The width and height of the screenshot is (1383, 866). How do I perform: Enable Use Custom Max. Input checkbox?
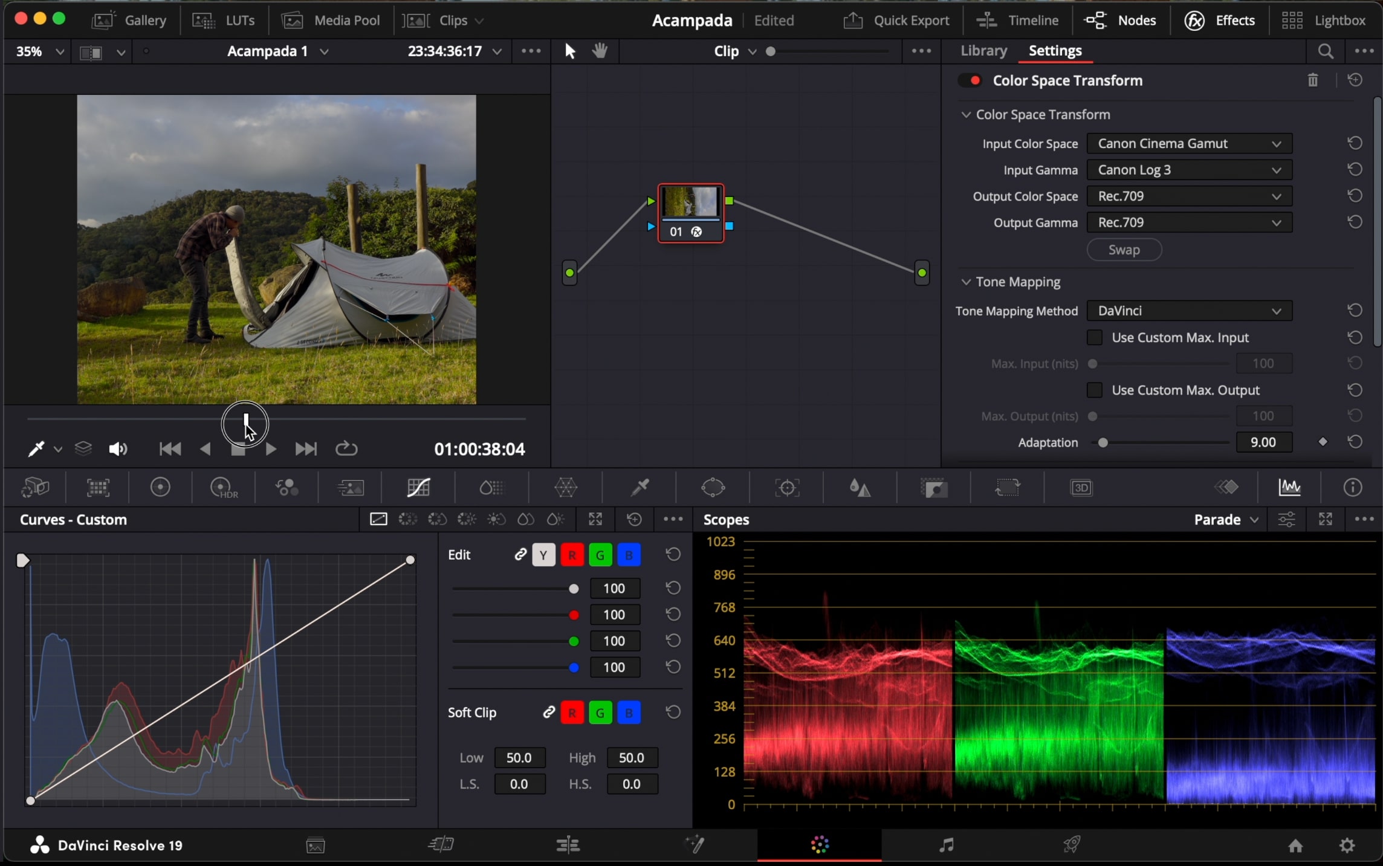point(1095,337)
